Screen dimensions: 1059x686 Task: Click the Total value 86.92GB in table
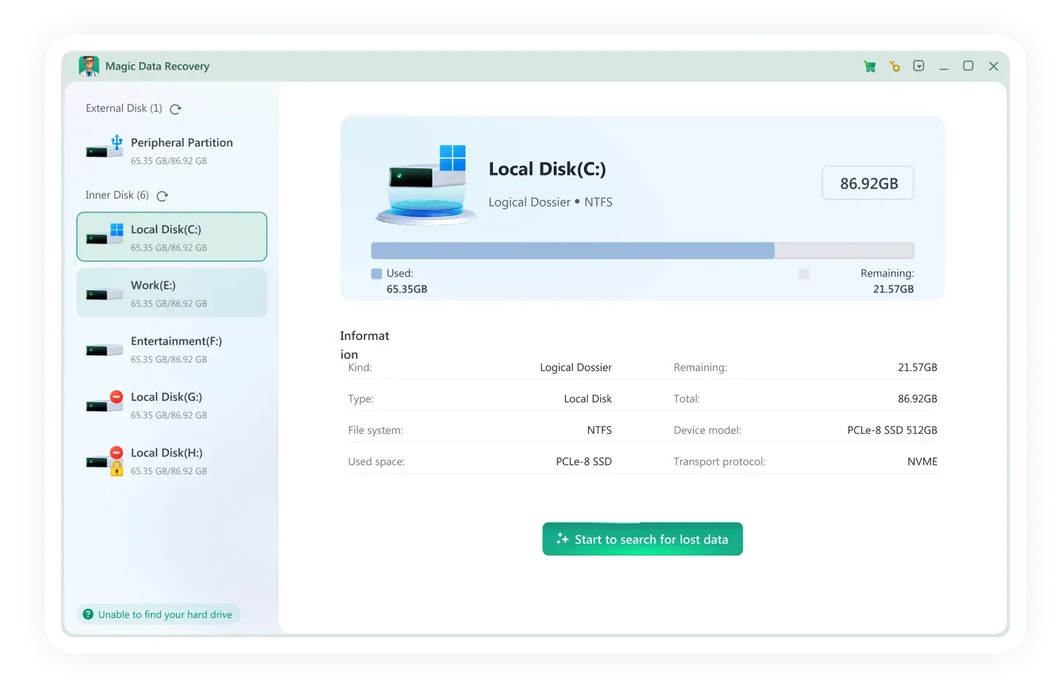pyautogui.click(x=918, y=399)
